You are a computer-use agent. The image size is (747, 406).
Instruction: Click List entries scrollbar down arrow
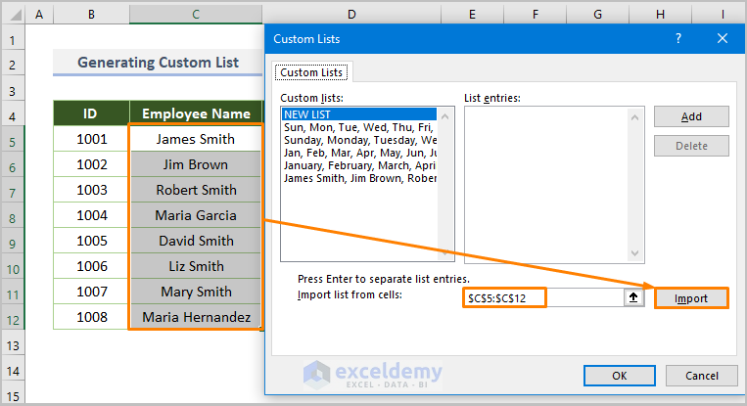[634, 253]
